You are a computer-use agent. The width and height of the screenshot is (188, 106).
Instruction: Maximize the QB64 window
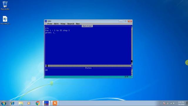[125, 21]
